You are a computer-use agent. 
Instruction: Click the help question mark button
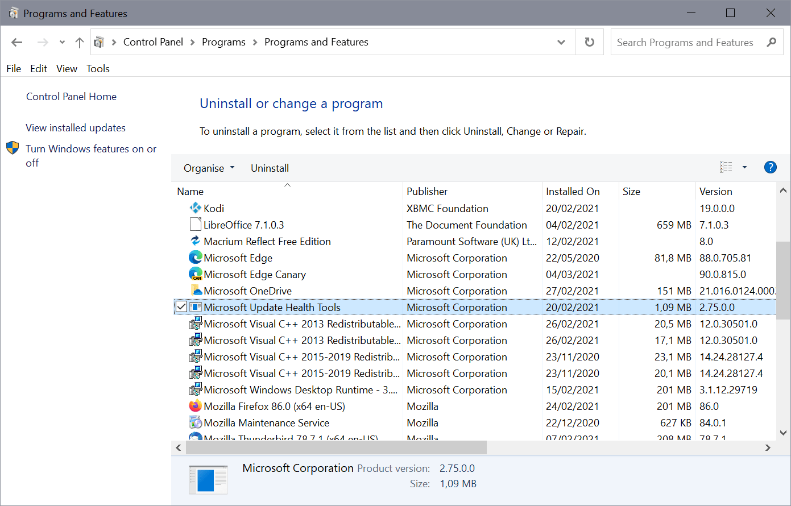[771, 167]
